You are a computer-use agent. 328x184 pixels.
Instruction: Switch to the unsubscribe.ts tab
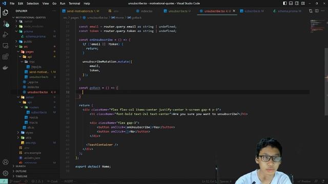point(177,11)
